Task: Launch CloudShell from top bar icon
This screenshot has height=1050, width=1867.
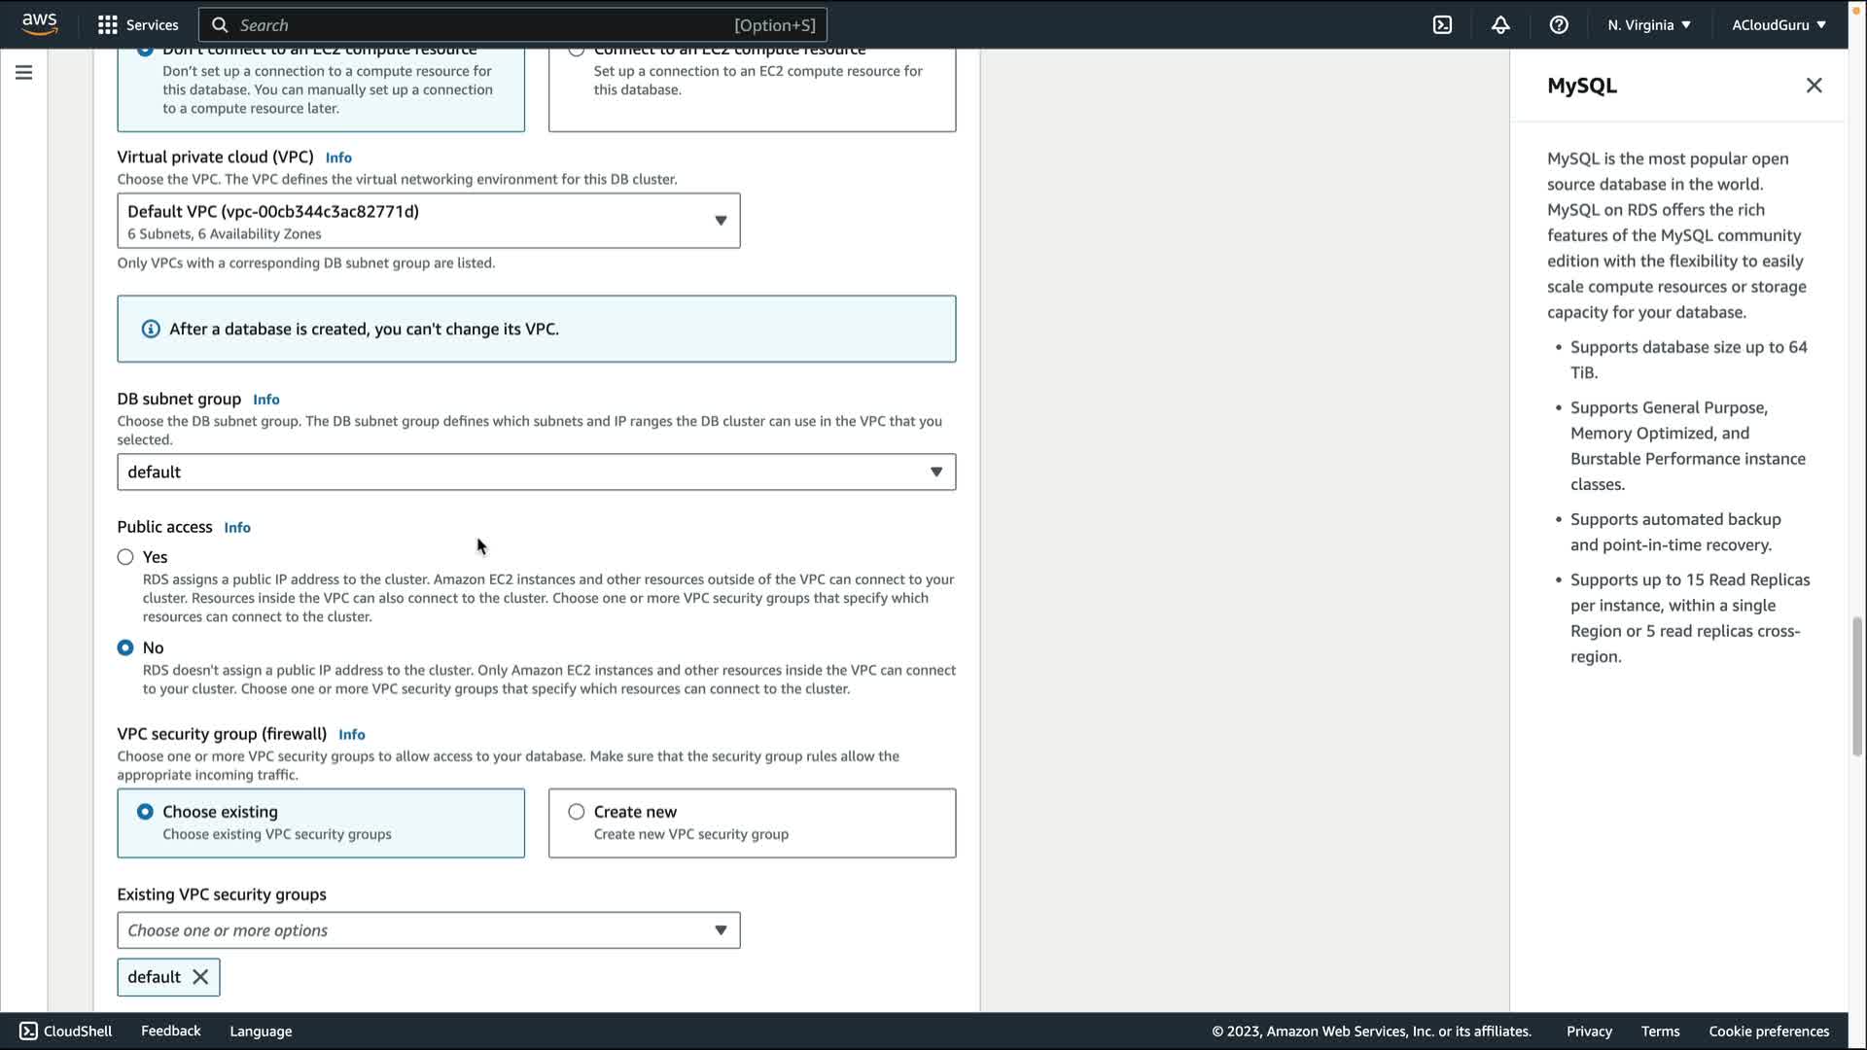Action: [1442, 25]
